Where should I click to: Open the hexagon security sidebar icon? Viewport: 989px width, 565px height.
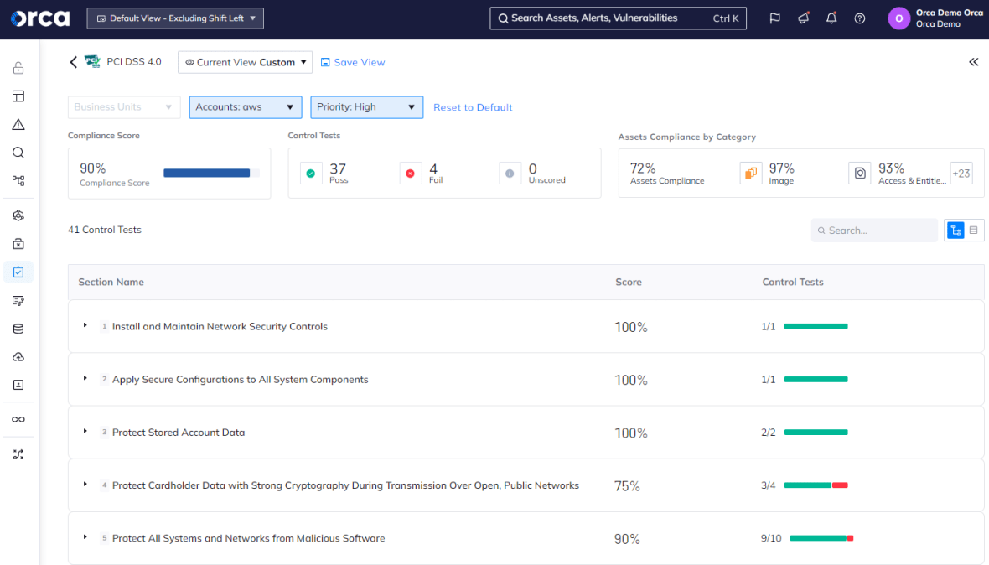point(18,215)
